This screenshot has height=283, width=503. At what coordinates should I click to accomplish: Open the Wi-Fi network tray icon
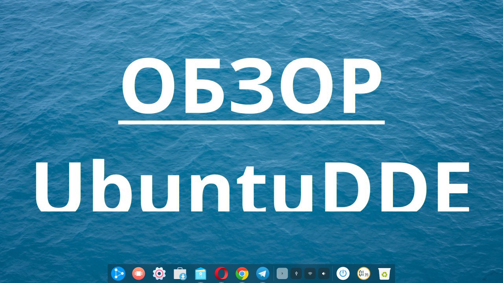(310, 273)
